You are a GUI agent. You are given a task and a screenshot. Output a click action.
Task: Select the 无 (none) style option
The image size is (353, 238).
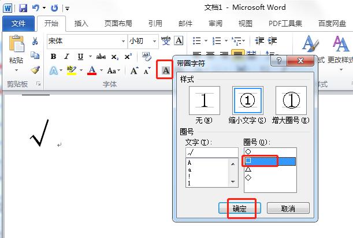pos(204,101)
